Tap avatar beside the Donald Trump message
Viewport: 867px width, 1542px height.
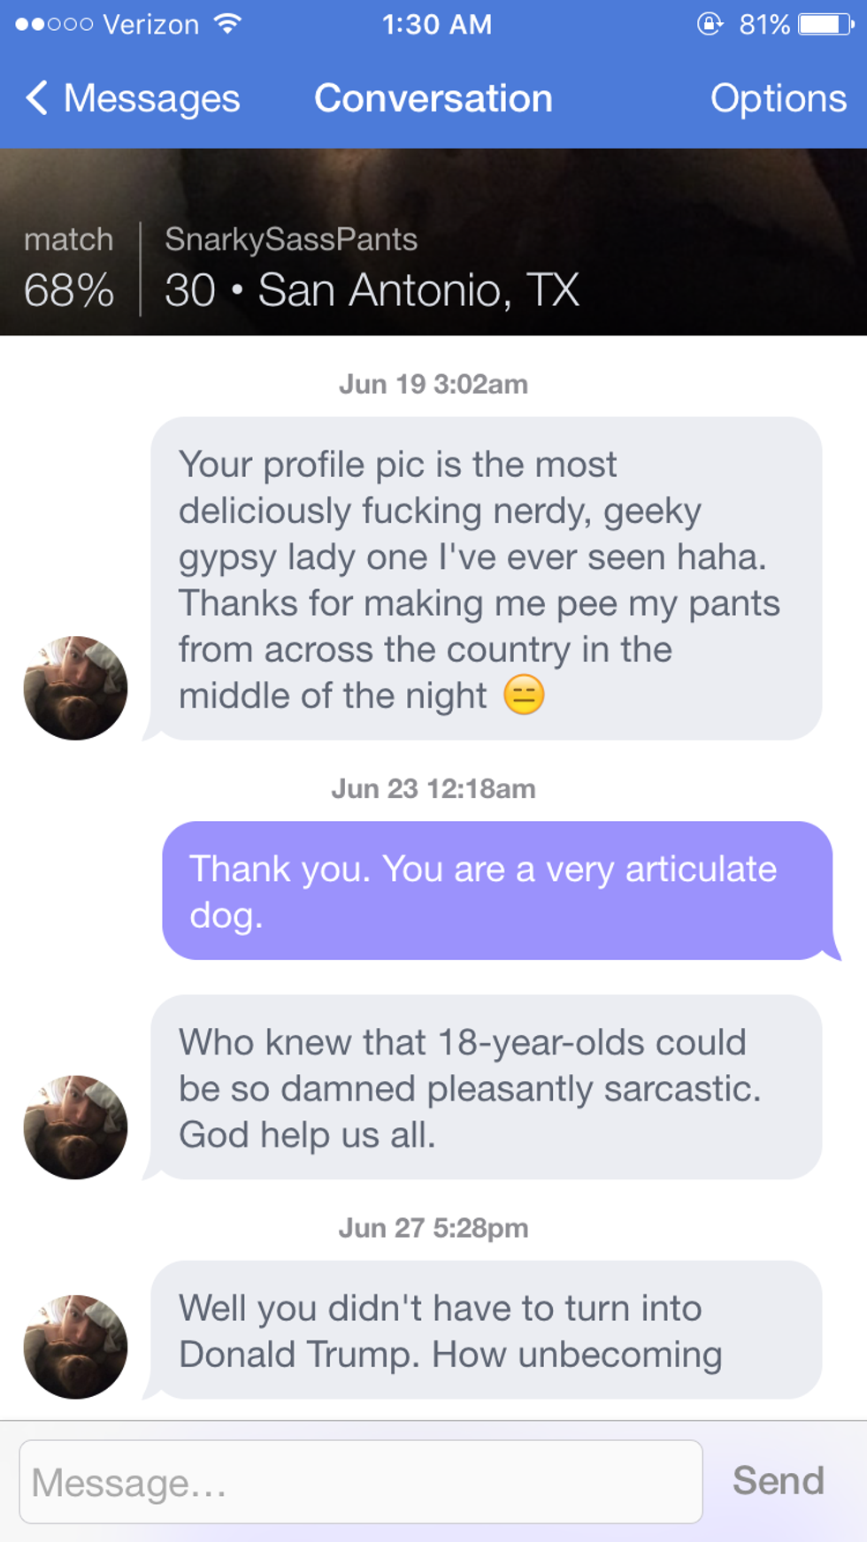75,1346
